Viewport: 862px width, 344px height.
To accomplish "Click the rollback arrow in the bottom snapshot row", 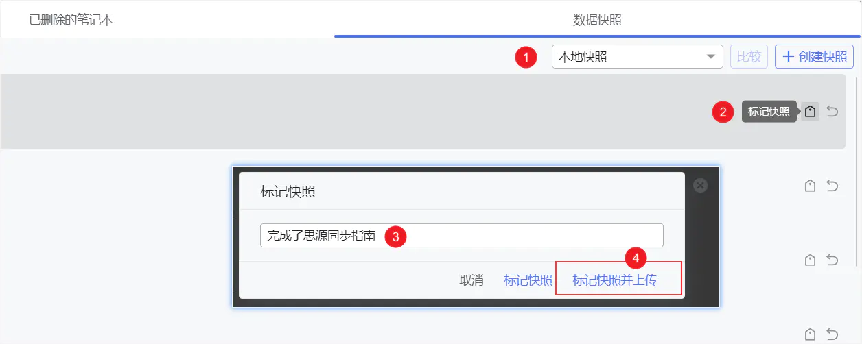I will [832, 334].
